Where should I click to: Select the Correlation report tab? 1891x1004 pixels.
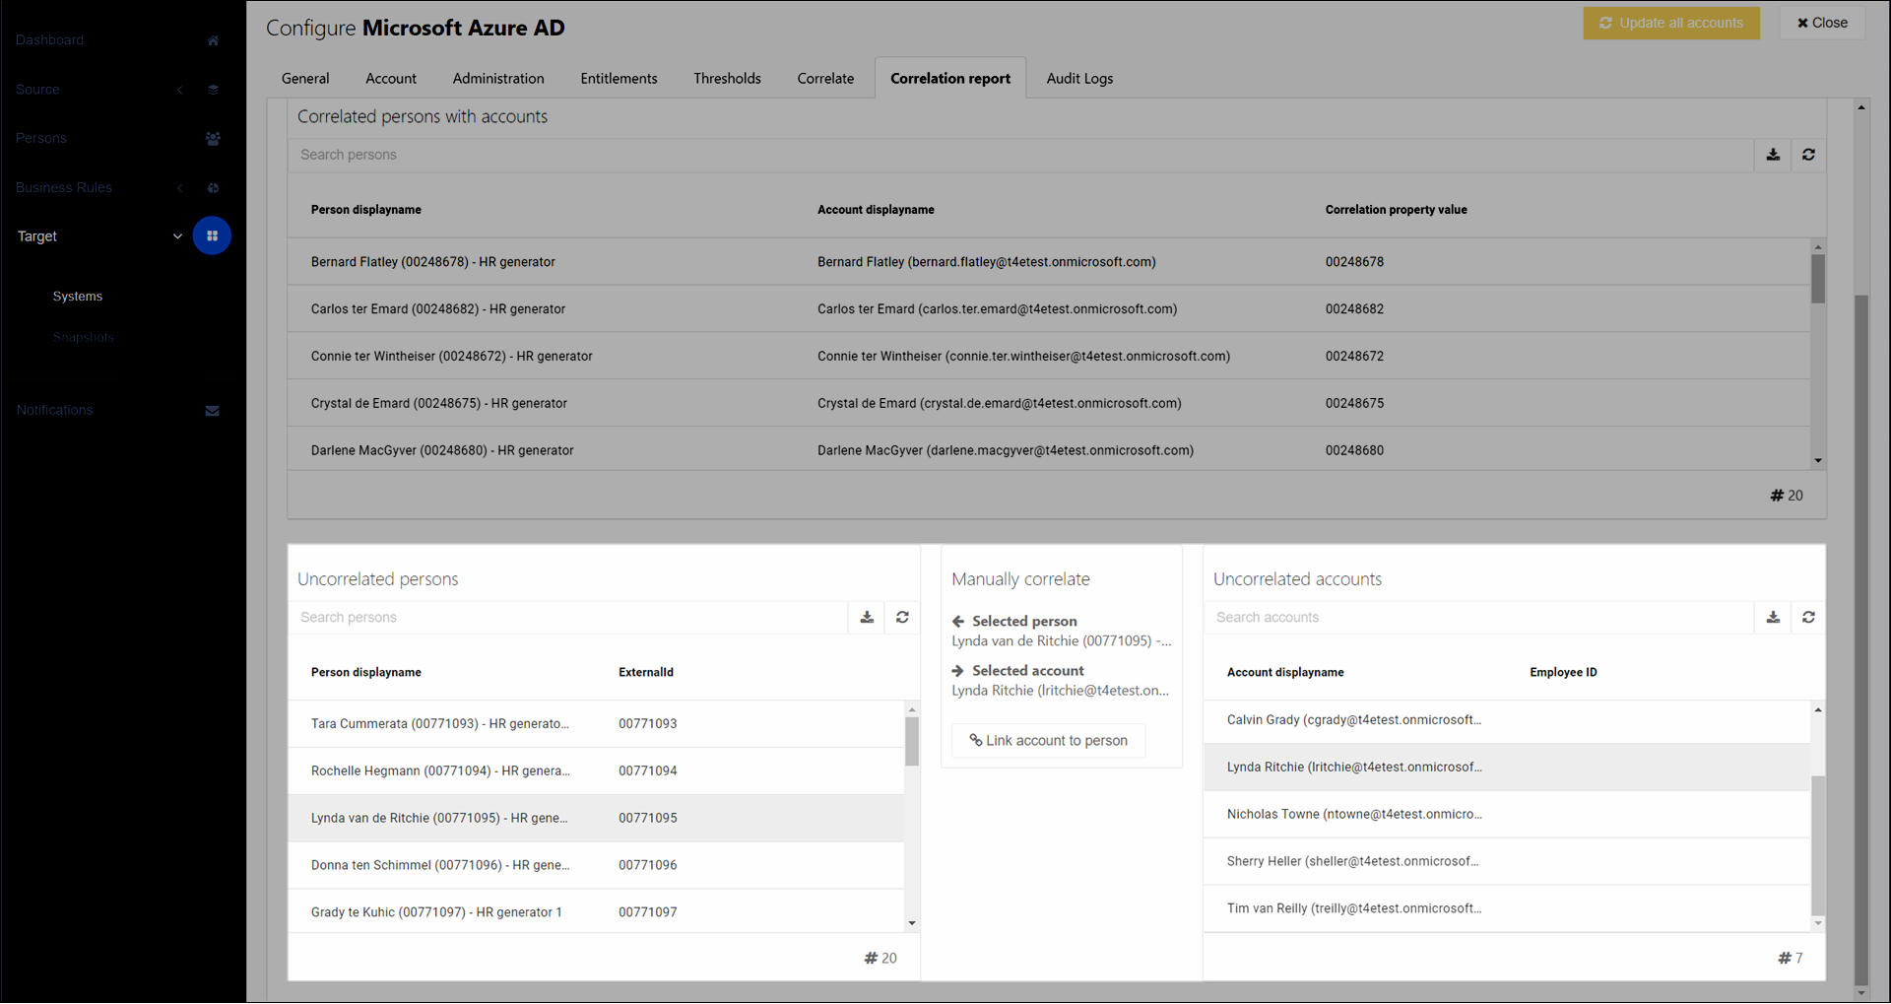pos(950,79)
